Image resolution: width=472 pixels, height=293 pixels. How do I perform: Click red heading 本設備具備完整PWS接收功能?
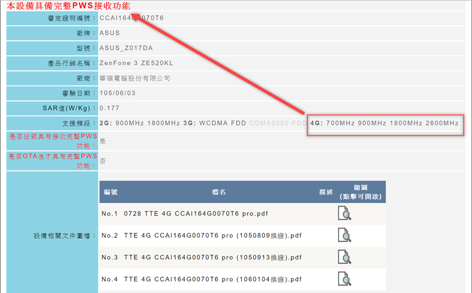68,6
